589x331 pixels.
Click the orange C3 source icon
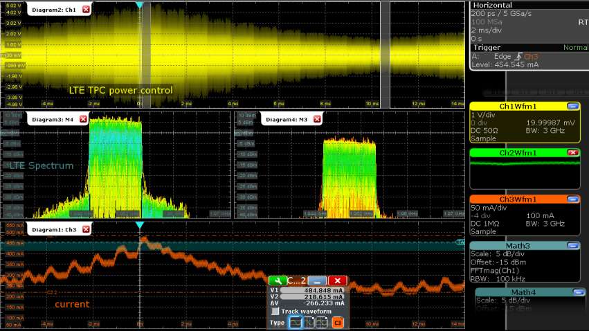click(338, 323)
